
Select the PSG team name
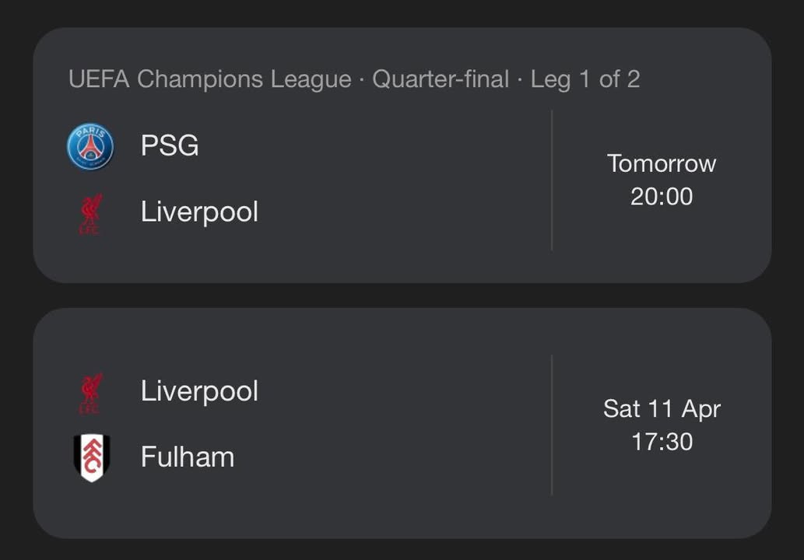[170, 145]
